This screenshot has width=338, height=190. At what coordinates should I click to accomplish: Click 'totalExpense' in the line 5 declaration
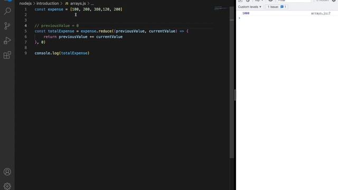tap(61, 31)
